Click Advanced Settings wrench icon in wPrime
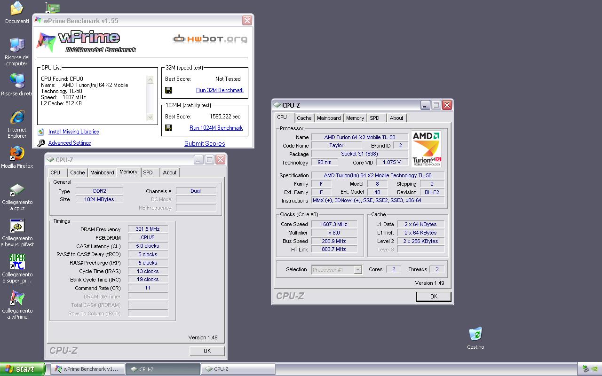 point(41,143)
